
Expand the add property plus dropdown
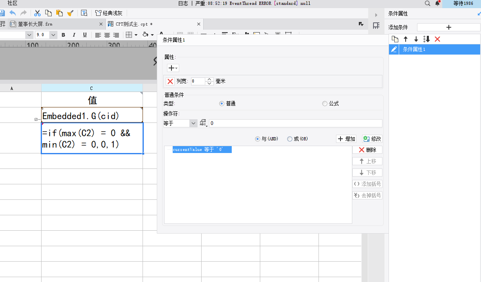pos(173,68)
